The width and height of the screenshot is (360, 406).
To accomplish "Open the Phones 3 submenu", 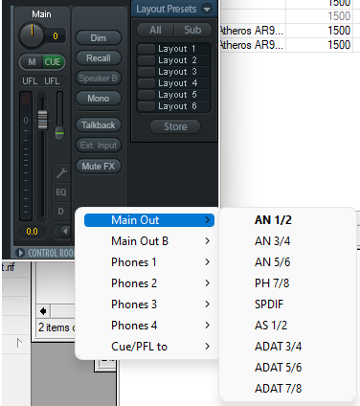I will click(x=149, y=304).
